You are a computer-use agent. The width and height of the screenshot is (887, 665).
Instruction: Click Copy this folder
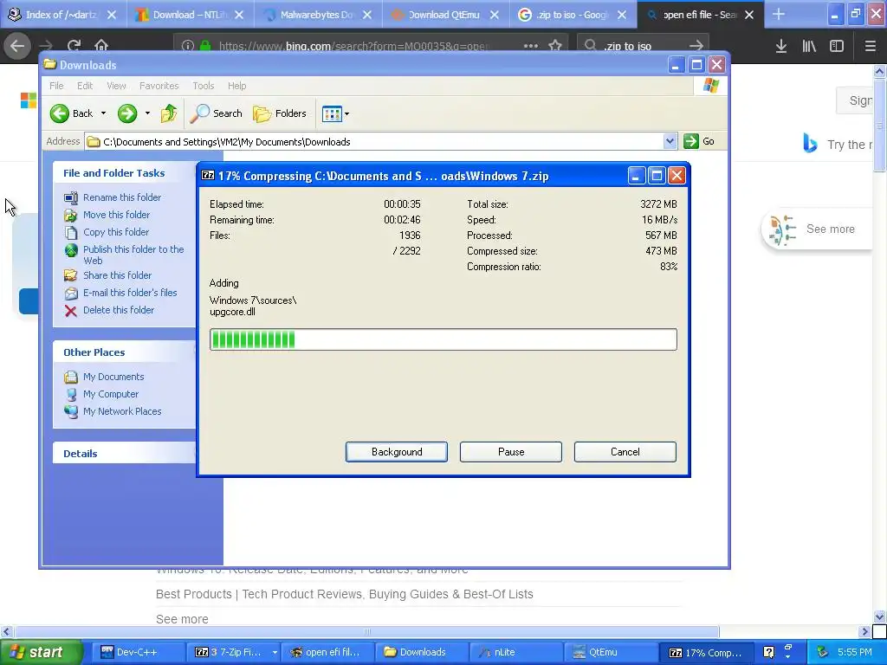pos(116,232)
